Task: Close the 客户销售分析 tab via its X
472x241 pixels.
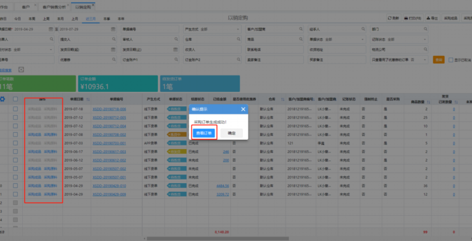Action: click(68, 5)
